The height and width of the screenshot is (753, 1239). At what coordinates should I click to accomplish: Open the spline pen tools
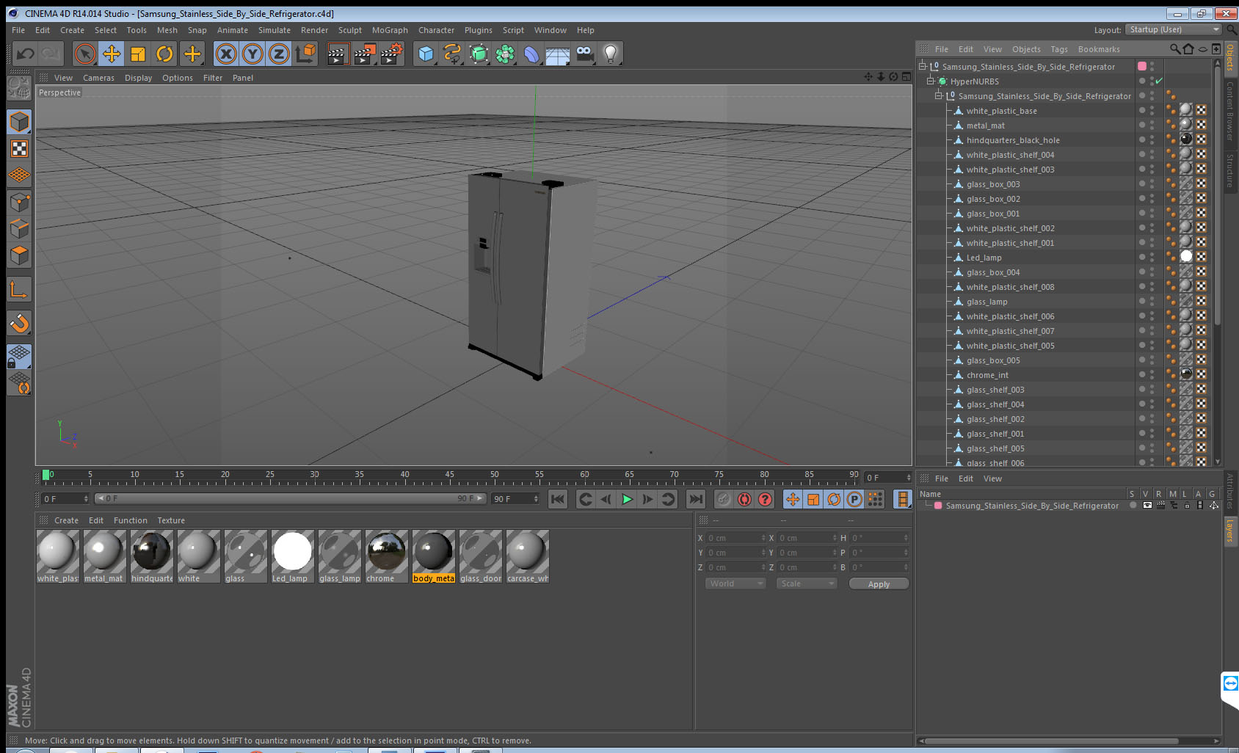(x=452, y=54)
